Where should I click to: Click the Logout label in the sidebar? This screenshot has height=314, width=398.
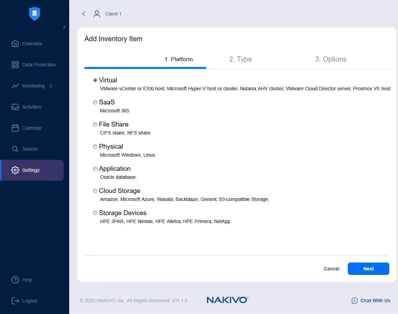(x=29, y=301)
